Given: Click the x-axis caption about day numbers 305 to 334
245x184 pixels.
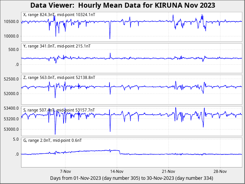Looking at the screenshot, I should (132, 178).
